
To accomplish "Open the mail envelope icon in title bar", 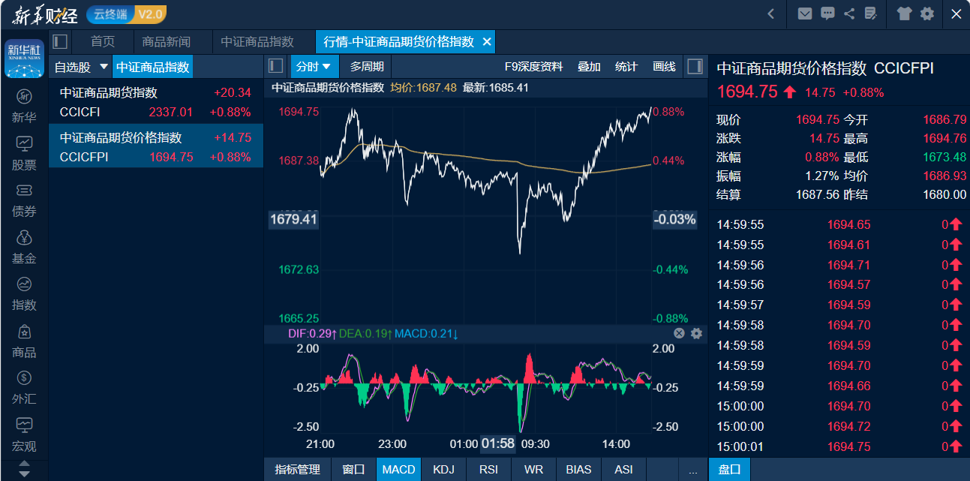I will tap(805, 14).
